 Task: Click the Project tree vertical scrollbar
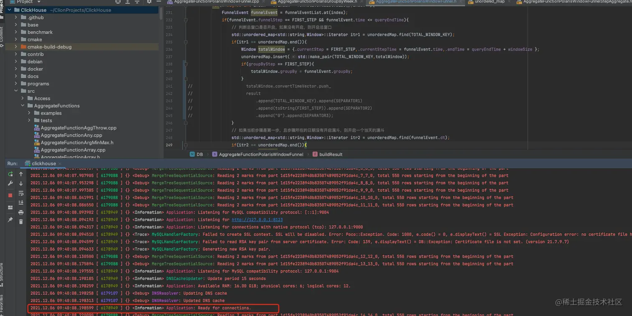[161, 13]
